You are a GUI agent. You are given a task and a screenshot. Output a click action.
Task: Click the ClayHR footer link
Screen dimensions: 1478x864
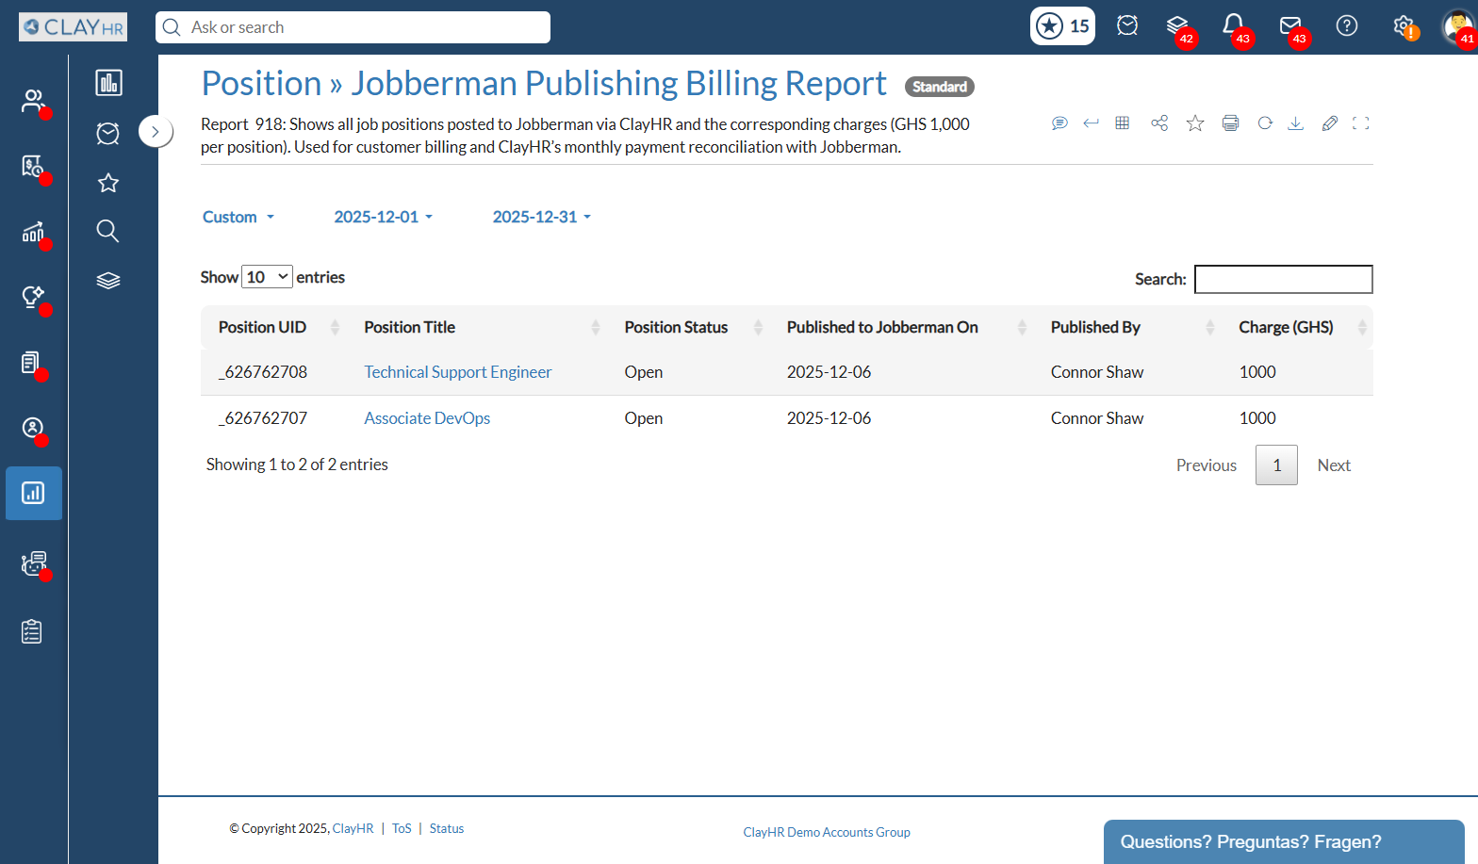coord(353,829)
